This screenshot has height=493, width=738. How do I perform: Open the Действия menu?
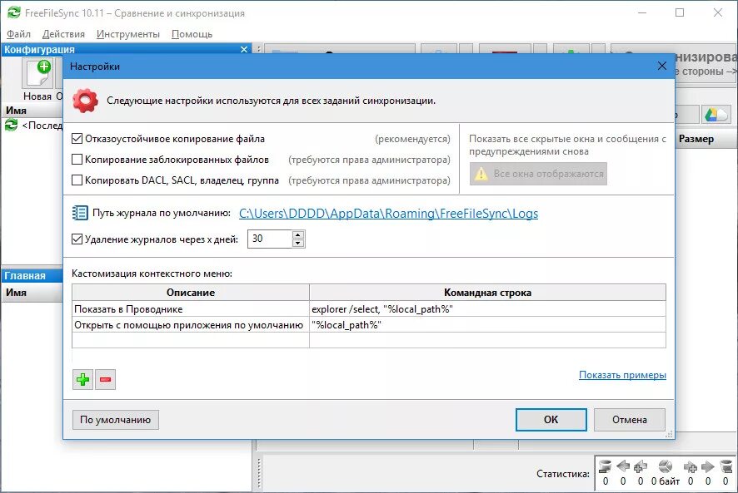tap(63, 34)
